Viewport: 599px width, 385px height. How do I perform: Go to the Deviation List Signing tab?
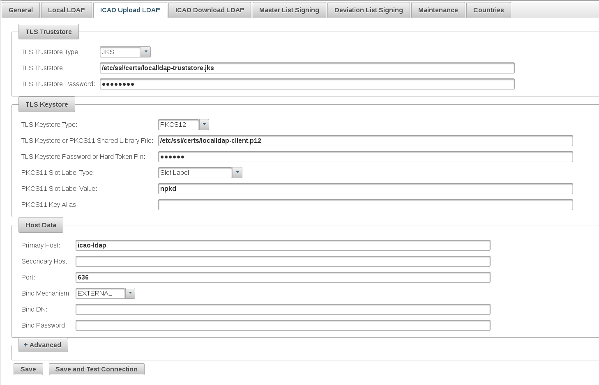pos(369,10)
